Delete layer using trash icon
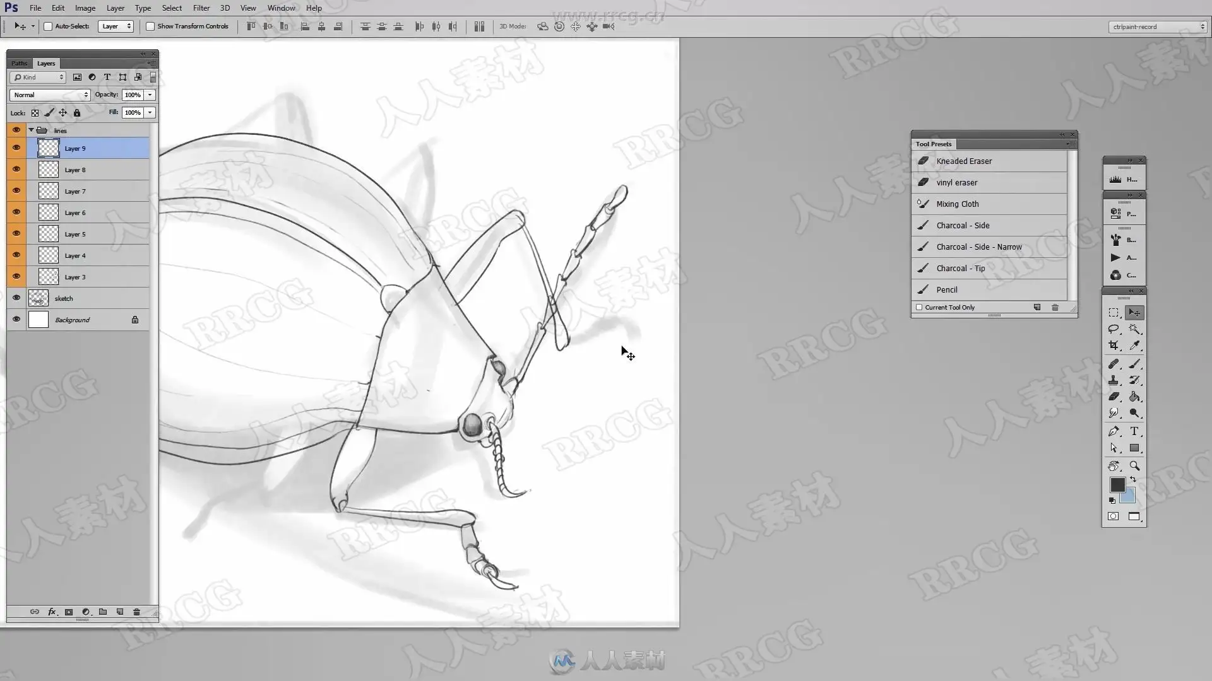The image size is (1212, 681). click(x=136, y=612)
